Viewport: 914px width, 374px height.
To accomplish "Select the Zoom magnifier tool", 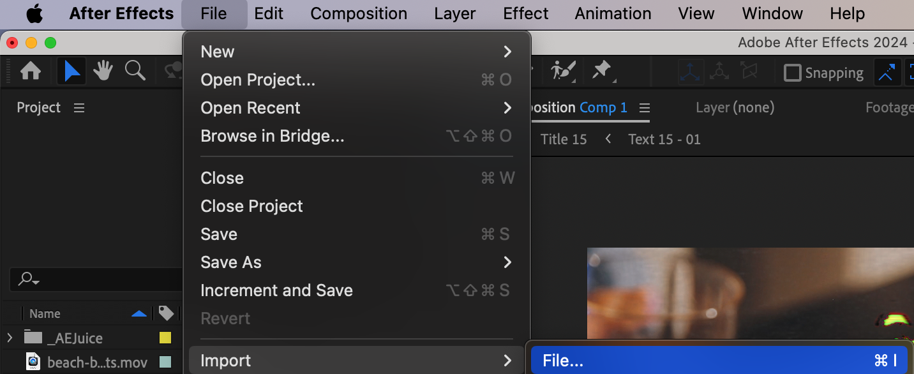I will pyautogui.click(x=135, y=71).
